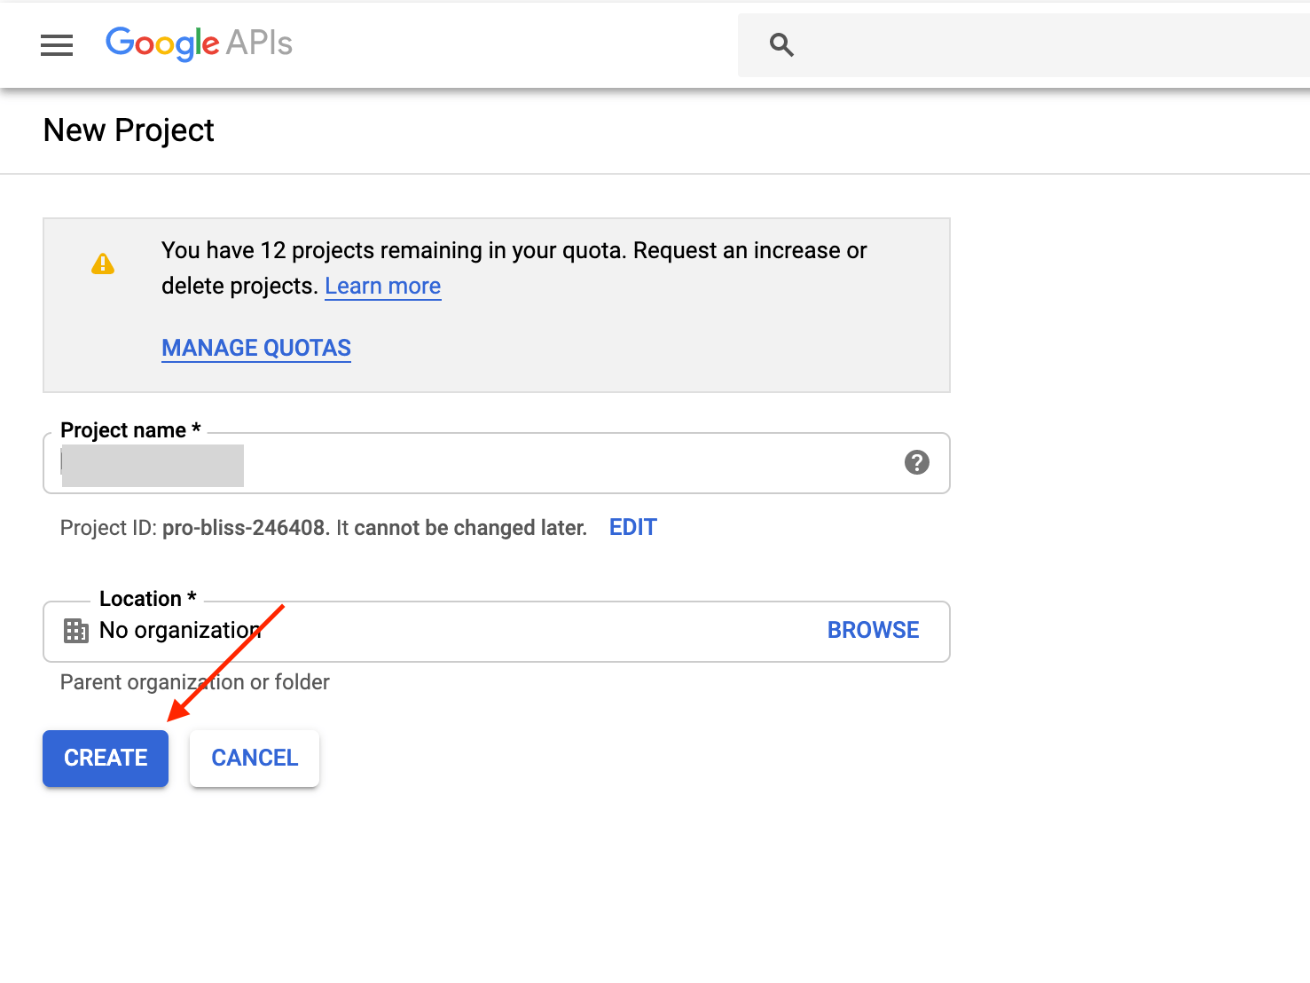Cancel new project creation
This screenshot has height=983, width=1310.
(255, 758)
